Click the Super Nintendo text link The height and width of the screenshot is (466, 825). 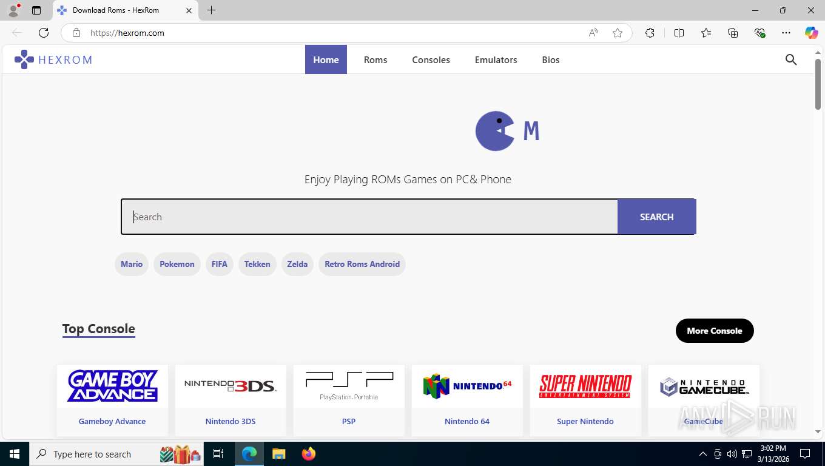(x=585, y=421)
